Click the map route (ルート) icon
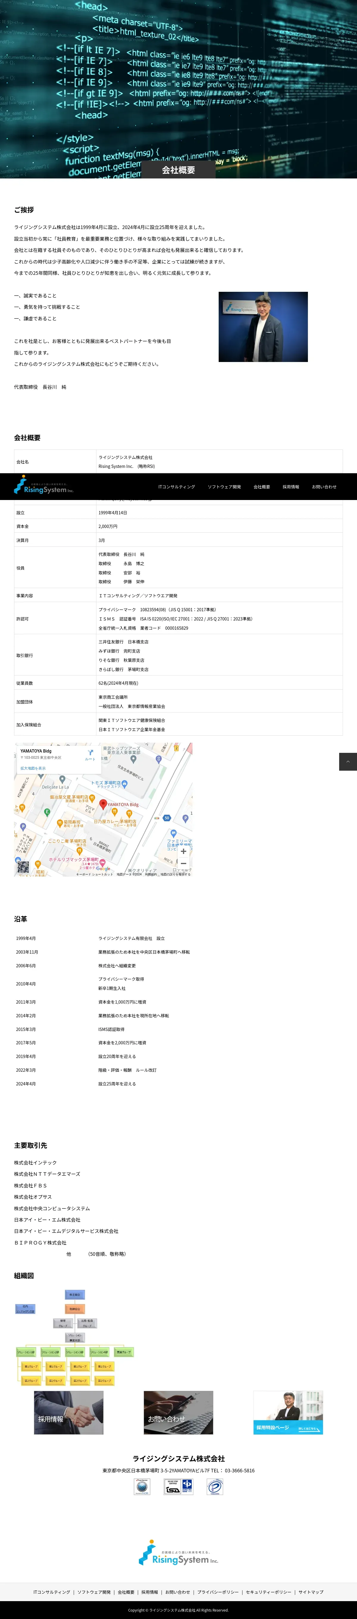 pos(90,755)
